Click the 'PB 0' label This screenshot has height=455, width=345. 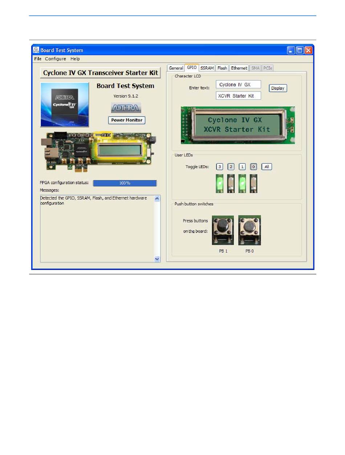(249, 251)
